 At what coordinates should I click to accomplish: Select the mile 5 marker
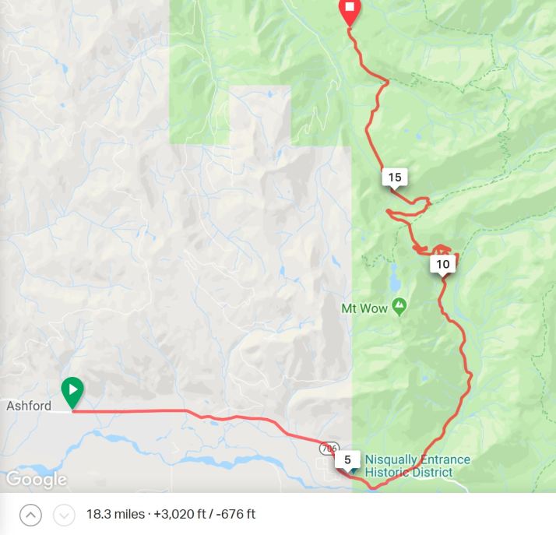347,461
